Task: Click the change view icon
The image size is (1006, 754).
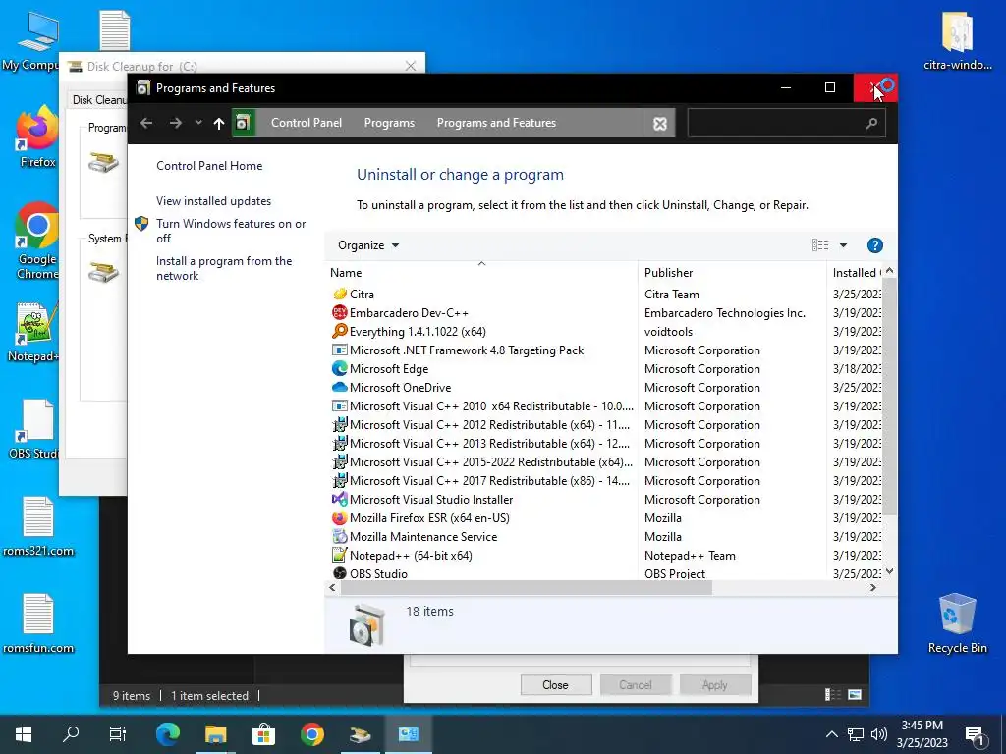Action: tap(820, 244)
